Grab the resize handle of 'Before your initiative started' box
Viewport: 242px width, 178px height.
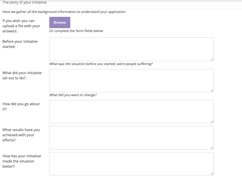[x=212, y=59]
